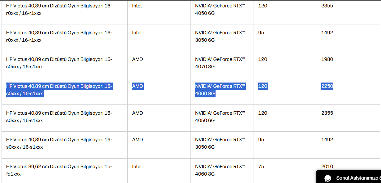Click the highlighted AMD cell
The width and height of the screenshot is (381, 183).
[138, 86]
